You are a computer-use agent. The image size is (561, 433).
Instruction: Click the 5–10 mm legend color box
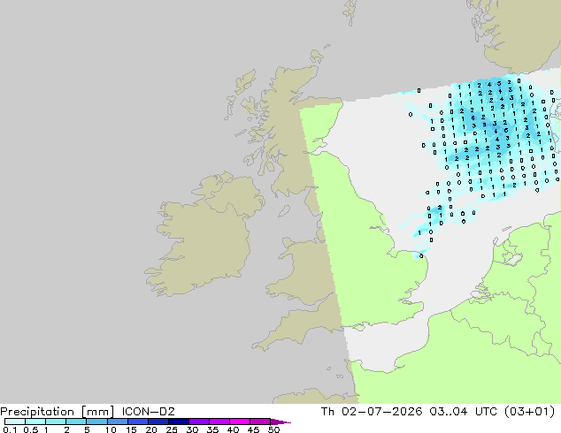click(x=96, y=422)
